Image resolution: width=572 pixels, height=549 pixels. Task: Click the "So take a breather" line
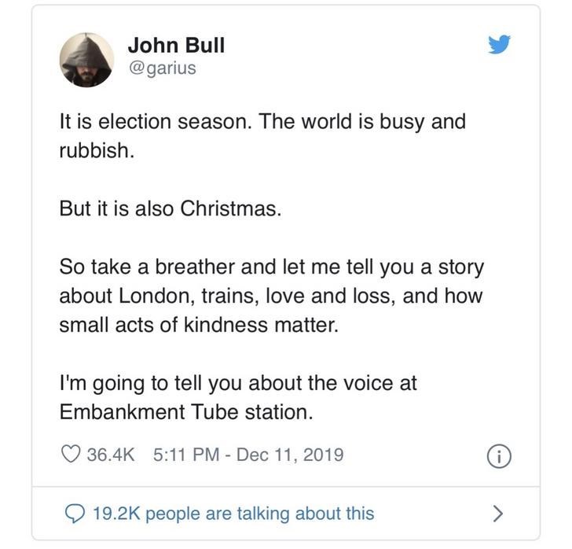[271, 267]
